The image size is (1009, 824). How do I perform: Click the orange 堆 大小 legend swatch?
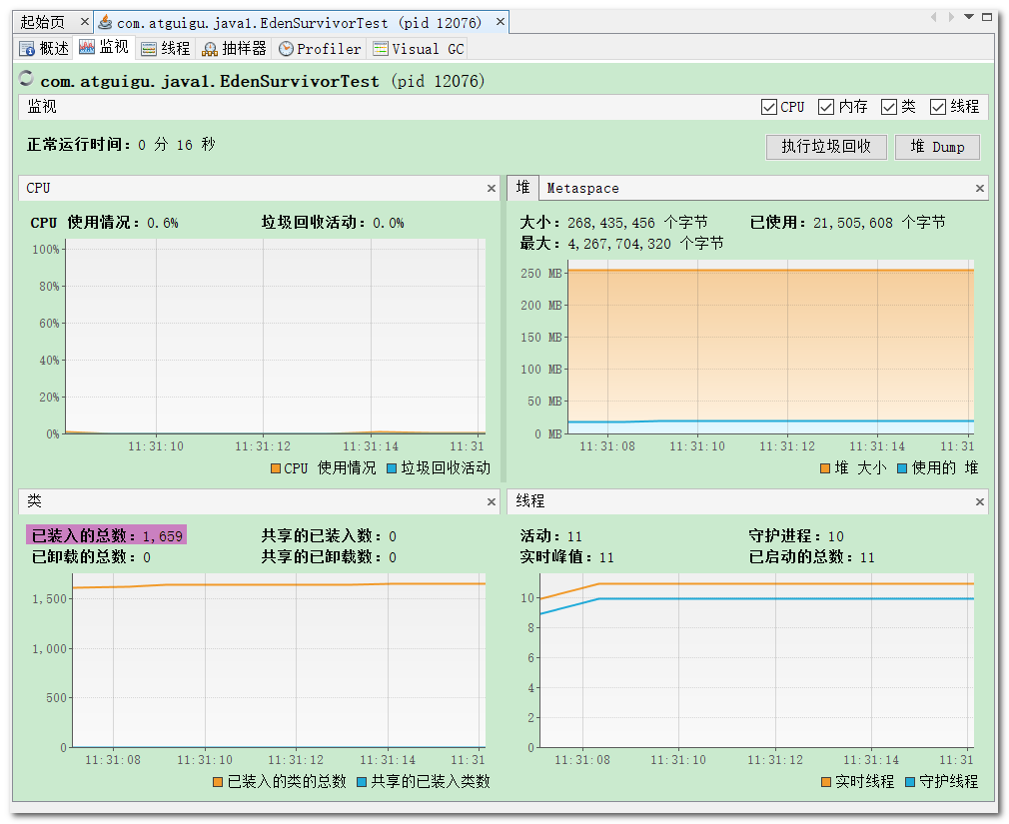825,468
